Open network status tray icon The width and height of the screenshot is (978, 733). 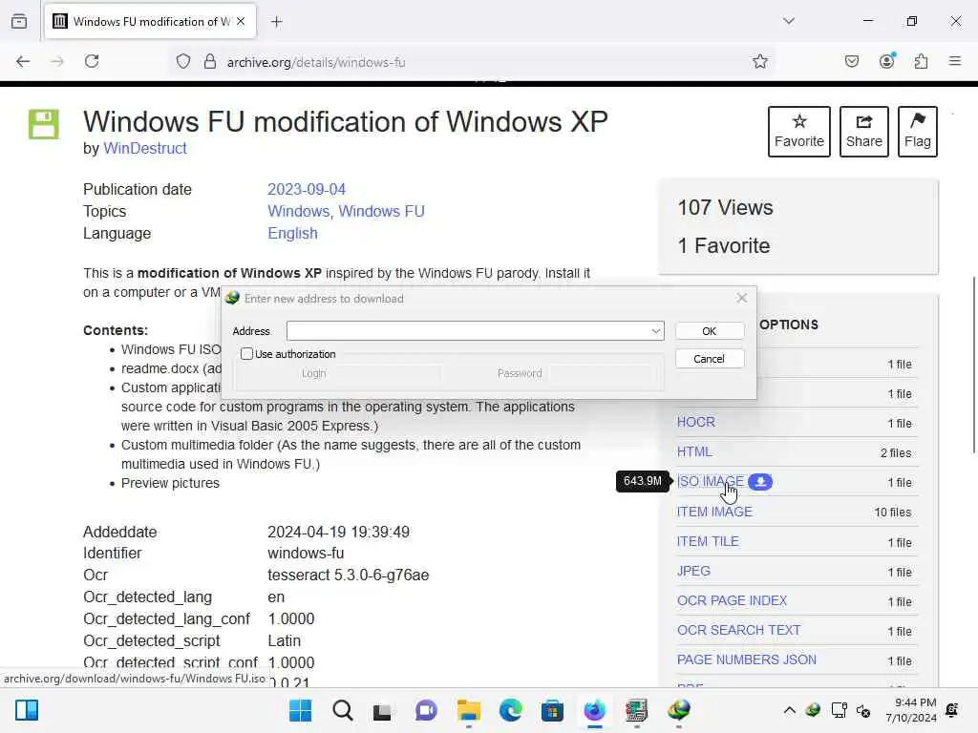840,710
